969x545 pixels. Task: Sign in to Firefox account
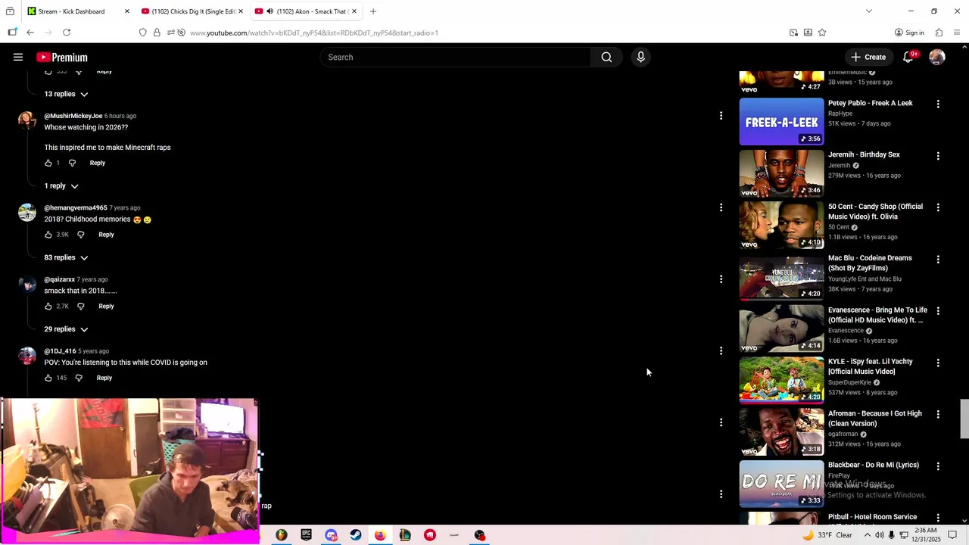coord(909,33)
